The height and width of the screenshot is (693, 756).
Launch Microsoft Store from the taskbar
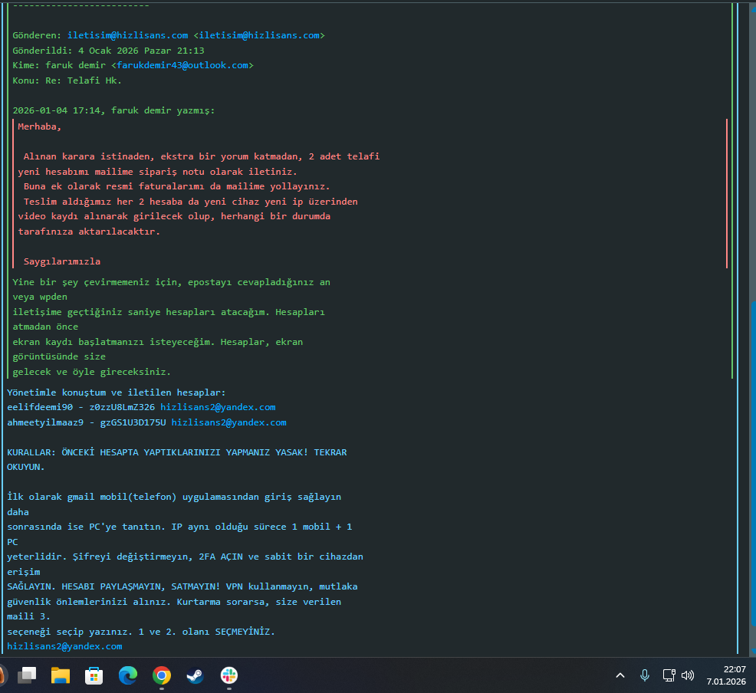coord(94,675)
